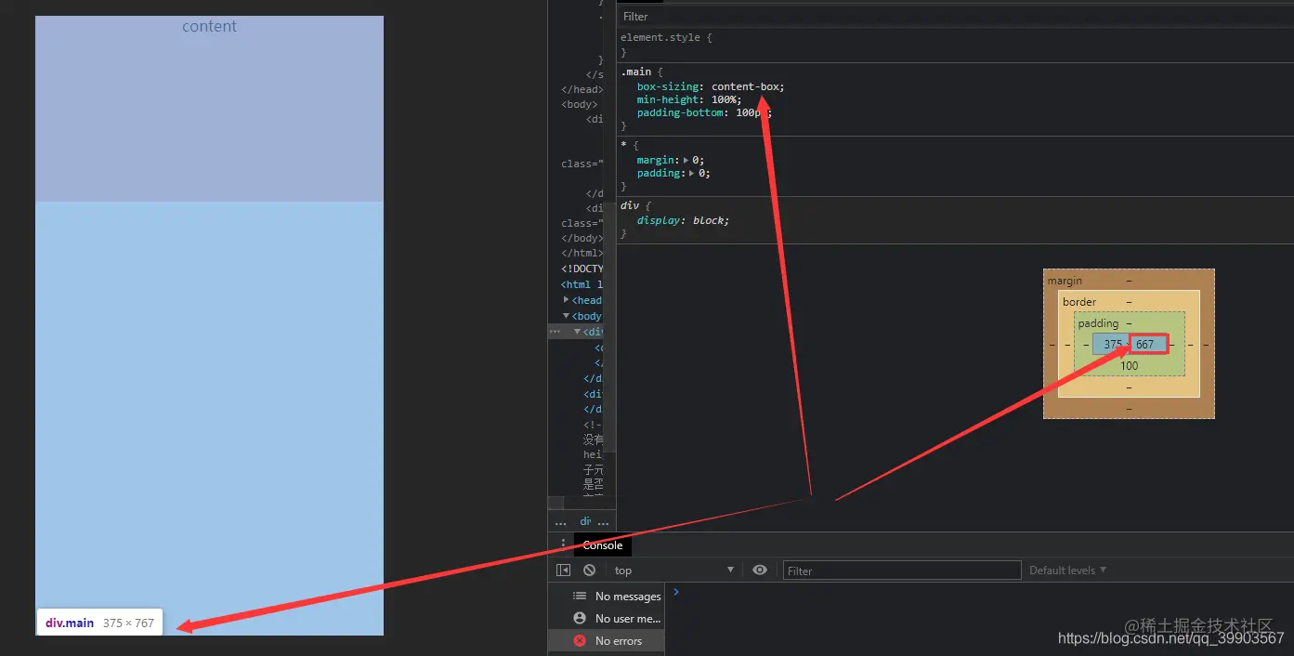Click the margin label in the box model
1294x656 pixels.
click(x=1065, y=281)
